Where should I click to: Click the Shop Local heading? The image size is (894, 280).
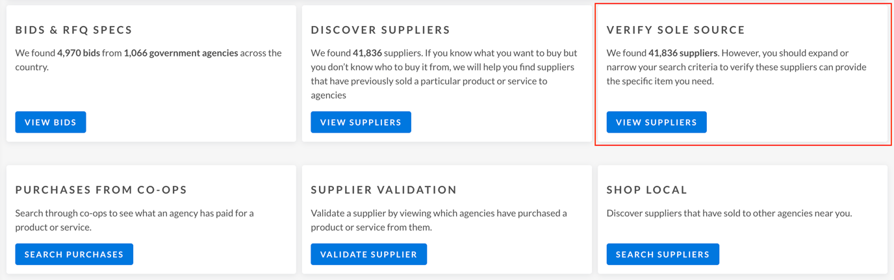click(646, 190)
